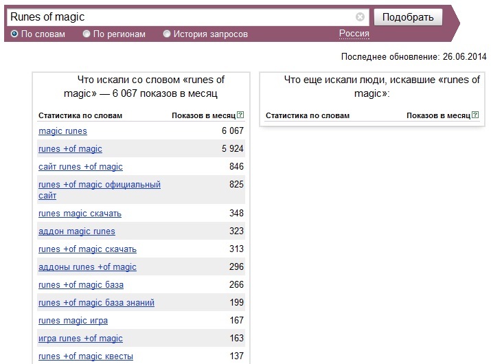Screen dimensions: 491x364
Task: Open the 'игра runes +of magic' link
Action: tap(80, 339)
